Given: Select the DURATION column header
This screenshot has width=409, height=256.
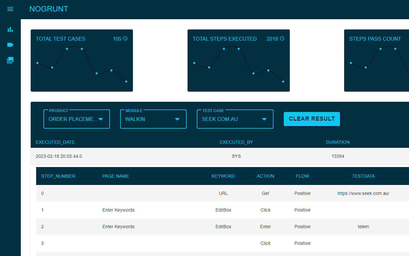Looking at the screenshot, I should point(338,142).
